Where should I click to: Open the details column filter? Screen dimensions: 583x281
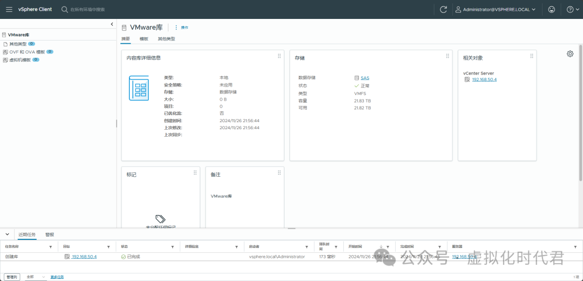point(236,247)
